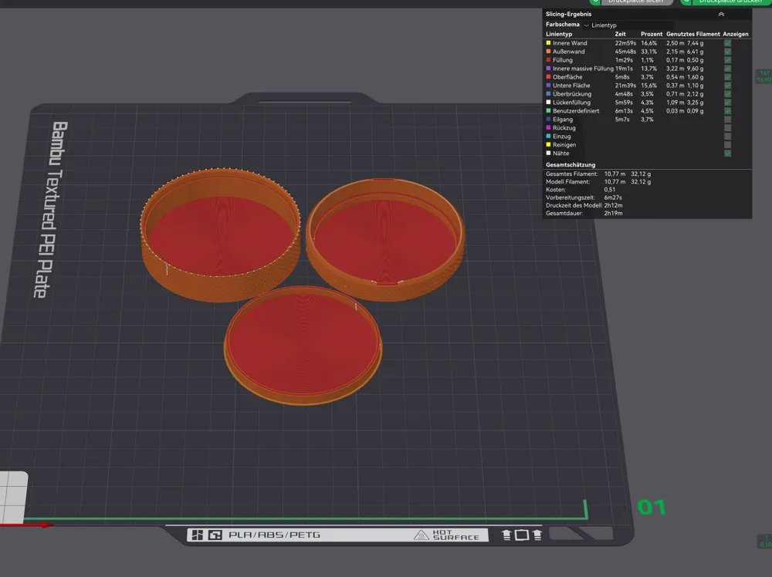This screenshot has height=577, width=772.
Task: Show Rückzug by ticking its checkbox
Action: pyautogui.click(x=727, y=128)
